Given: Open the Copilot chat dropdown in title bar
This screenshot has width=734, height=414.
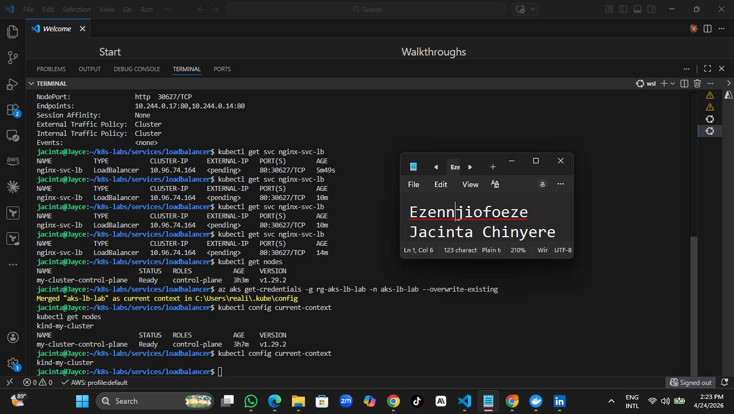Looking at the screenshot, I should (533, 9).
